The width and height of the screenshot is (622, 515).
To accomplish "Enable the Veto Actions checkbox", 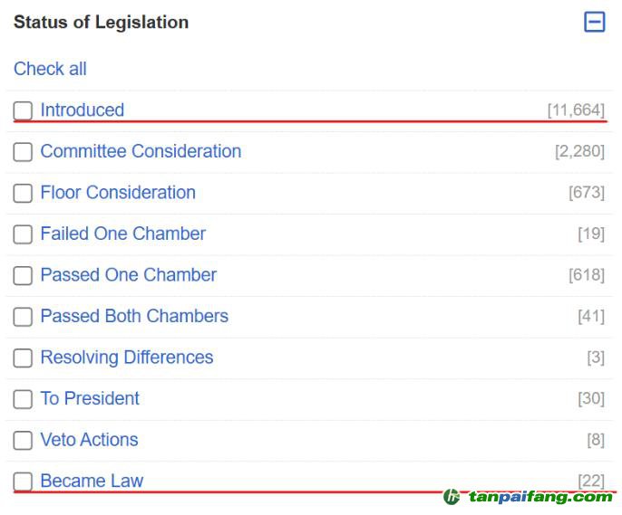I will click(x=23, y=440).
